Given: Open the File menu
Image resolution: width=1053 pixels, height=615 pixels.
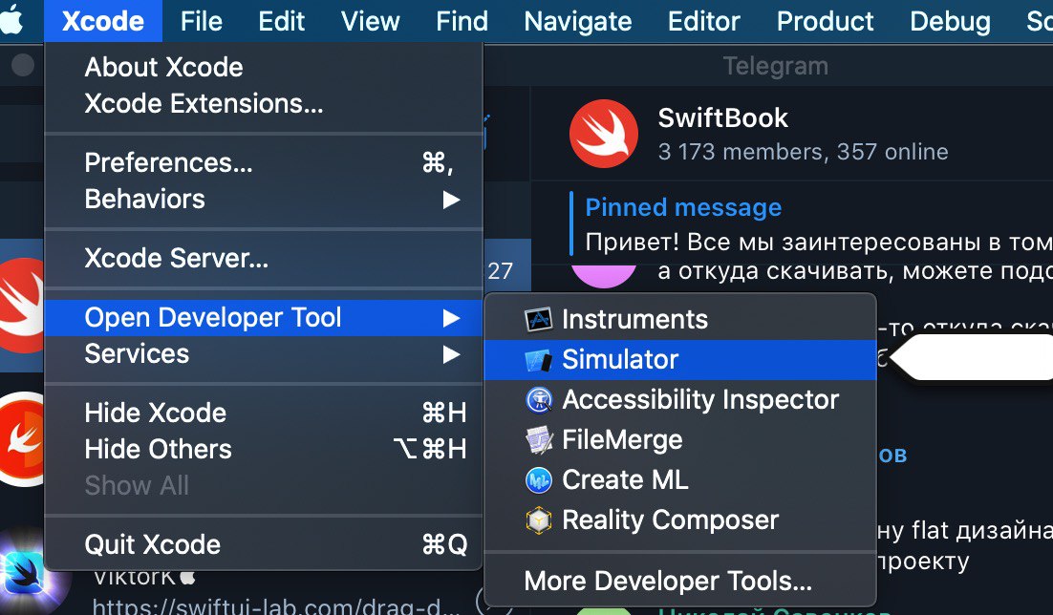Looking at the screenshot, I should (201, 21).
